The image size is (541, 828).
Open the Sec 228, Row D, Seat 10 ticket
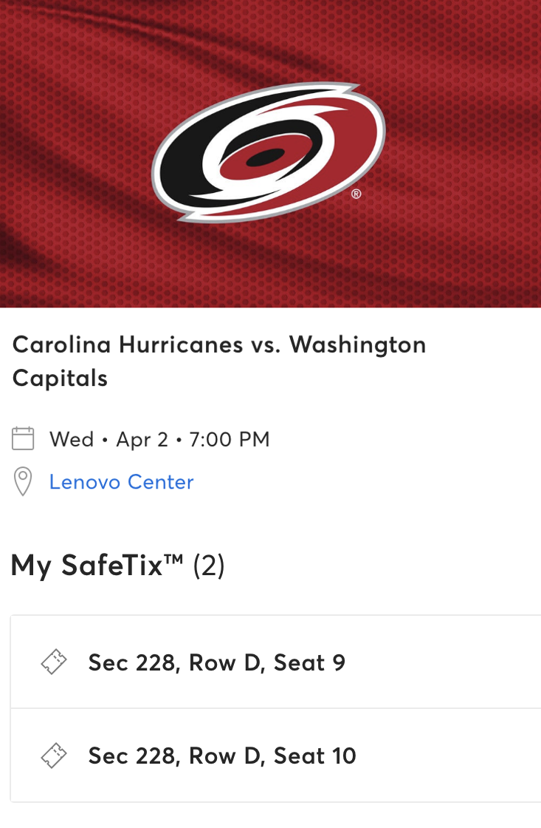click(221, 756)
